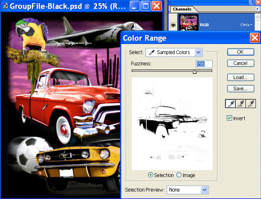Viewport: 261px width, 199px height.
Task: Close the Color Range dialog
Action: tap(255, 38)
